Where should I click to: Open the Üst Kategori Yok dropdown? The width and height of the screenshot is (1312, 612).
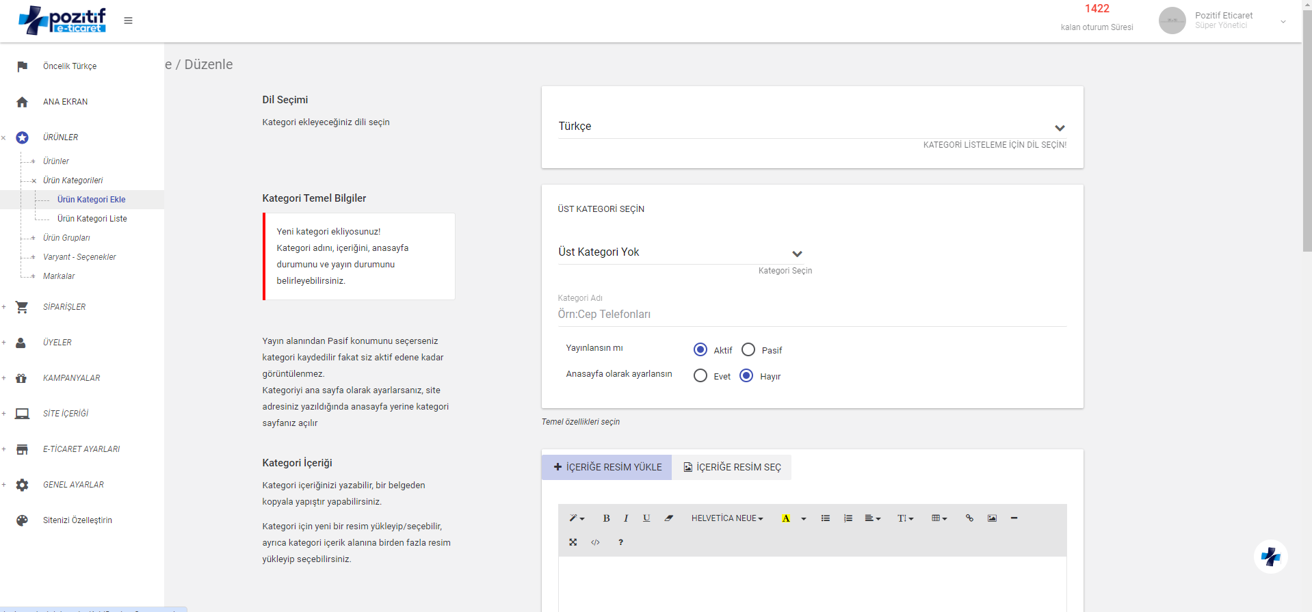(680, 252)
